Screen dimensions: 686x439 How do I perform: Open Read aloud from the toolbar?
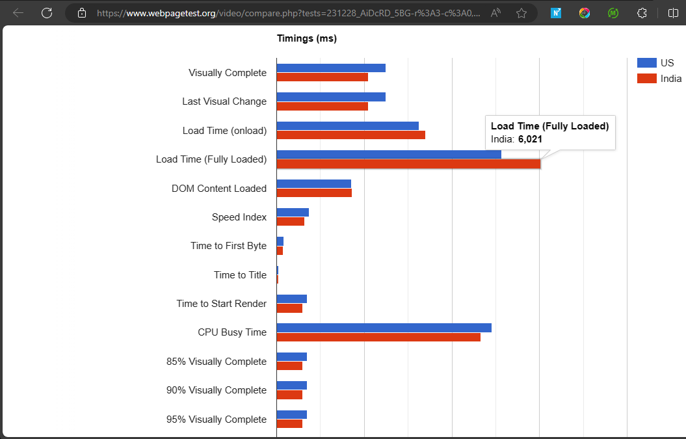(x=495, y=12)
